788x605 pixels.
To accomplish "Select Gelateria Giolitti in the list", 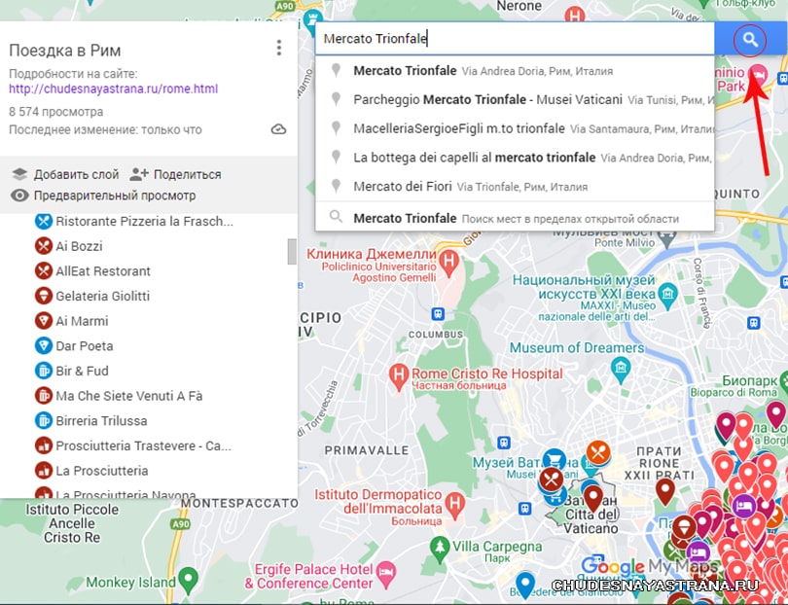I will click(102, 296).
